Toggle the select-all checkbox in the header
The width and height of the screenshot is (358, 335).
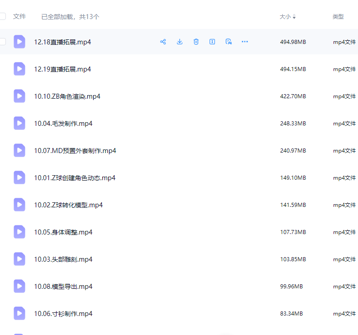click(3, 16)
